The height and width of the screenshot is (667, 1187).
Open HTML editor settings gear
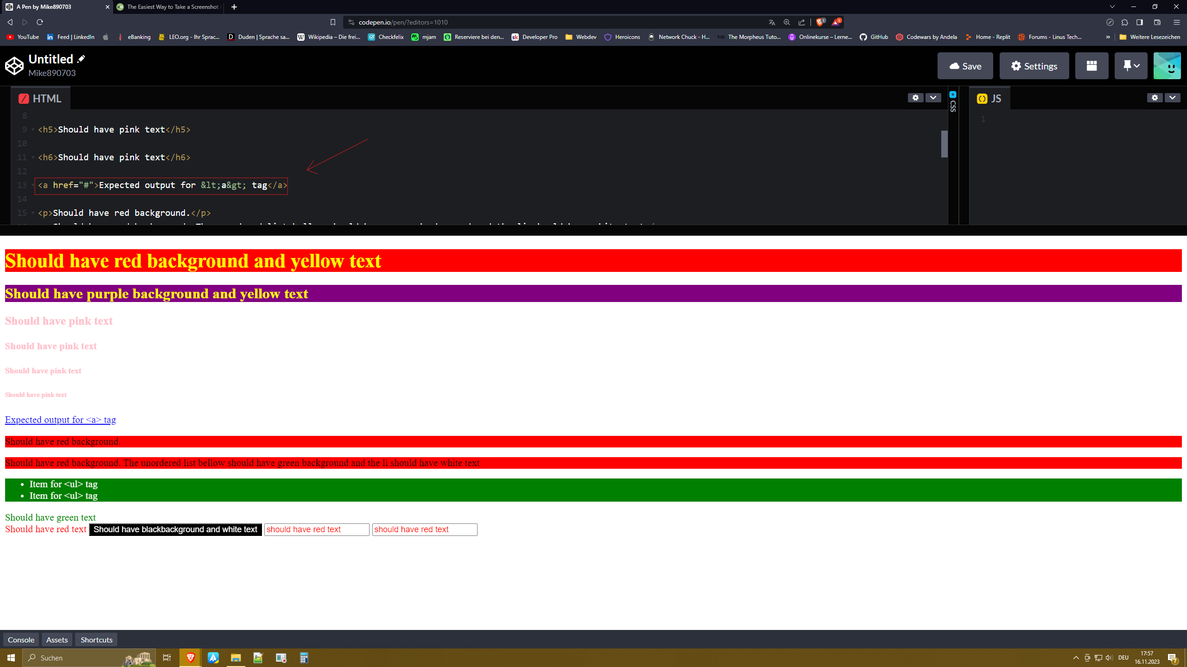(915, 98)
